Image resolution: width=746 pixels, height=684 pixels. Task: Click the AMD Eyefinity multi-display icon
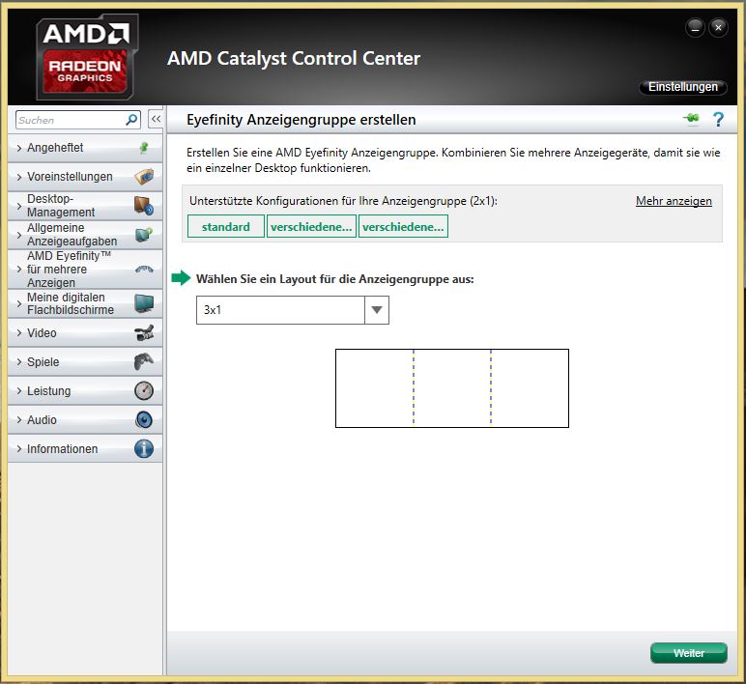tap(144, 270)
